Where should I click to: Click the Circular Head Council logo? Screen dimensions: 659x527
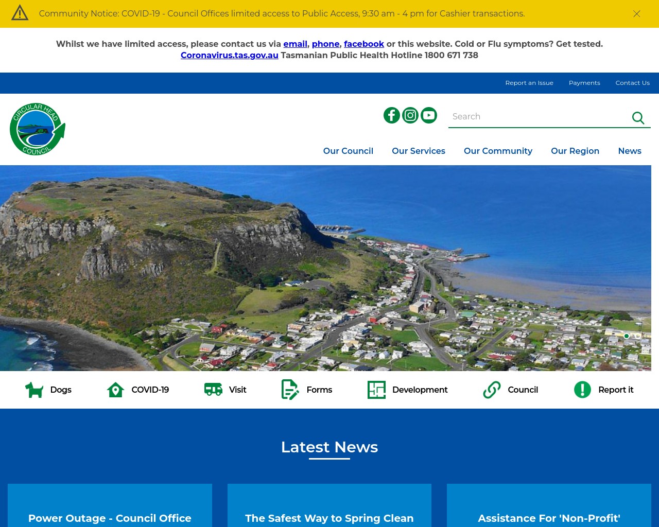[38, 129]
